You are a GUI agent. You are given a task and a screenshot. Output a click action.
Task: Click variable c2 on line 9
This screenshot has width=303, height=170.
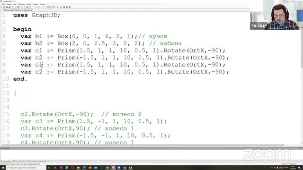click(39, 72)
